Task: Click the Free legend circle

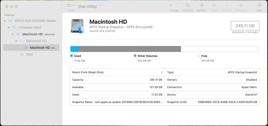Action: coord(199,56)
